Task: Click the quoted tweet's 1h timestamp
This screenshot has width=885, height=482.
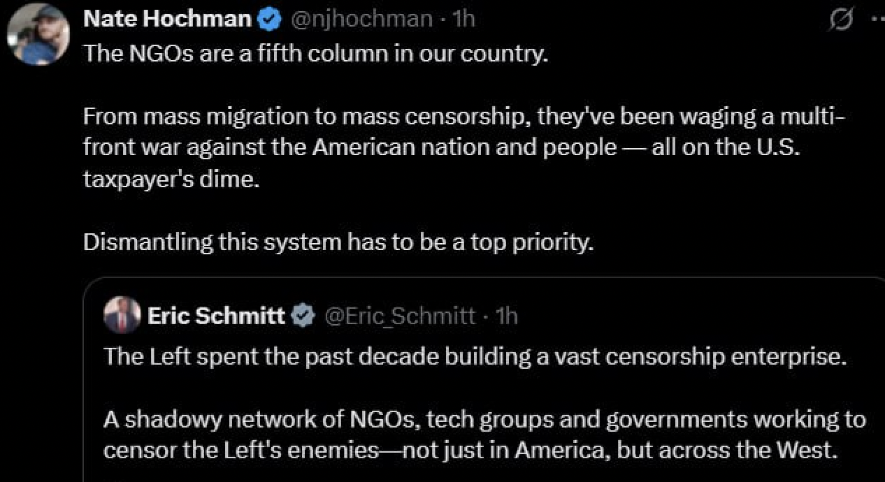Action: tap(506, 316)
